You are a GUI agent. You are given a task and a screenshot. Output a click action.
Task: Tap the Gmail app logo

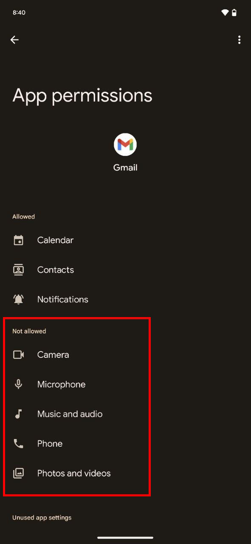(125, 144)
